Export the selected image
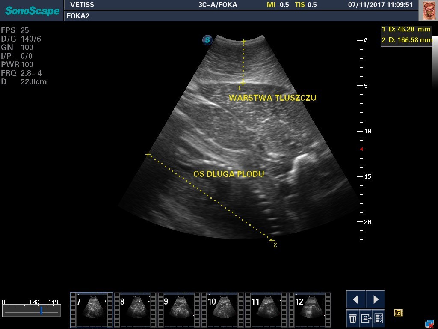The height and width of the screenshot is (329, 438). click(366, 318)
